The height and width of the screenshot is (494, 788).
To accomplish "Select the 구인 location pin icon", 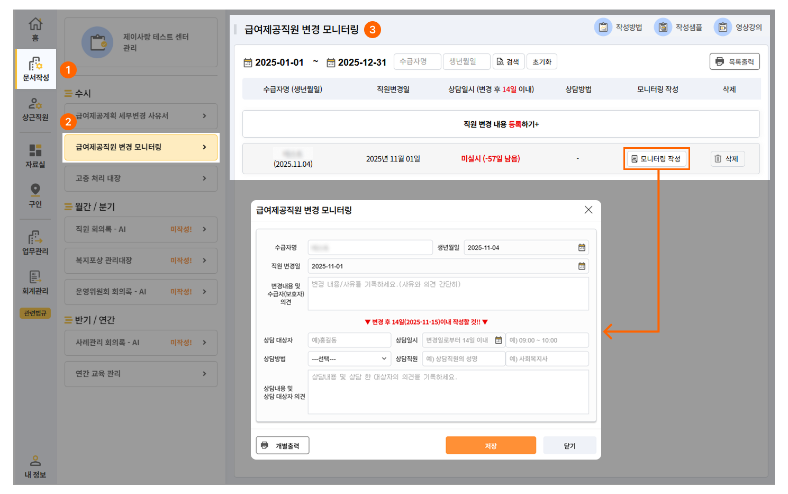I will pos(35,190).
